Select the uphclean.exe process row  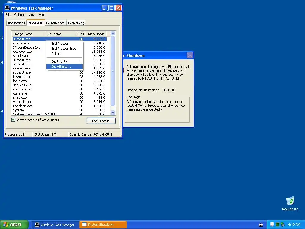60,106
